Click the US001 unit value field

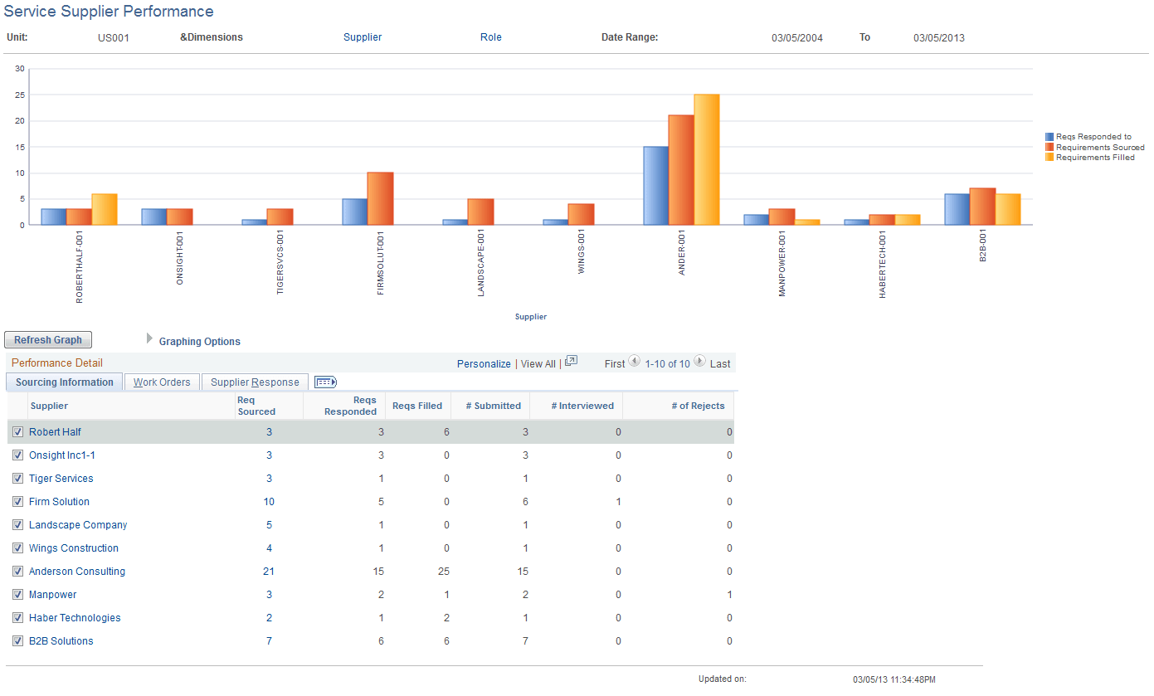[114, 37]
